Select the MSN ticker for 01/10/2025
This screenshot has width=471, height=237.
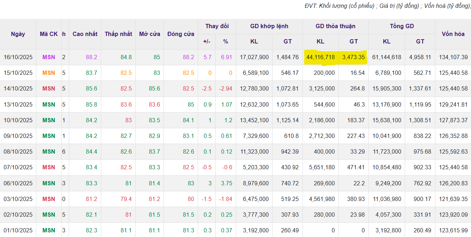coord(49,230)
